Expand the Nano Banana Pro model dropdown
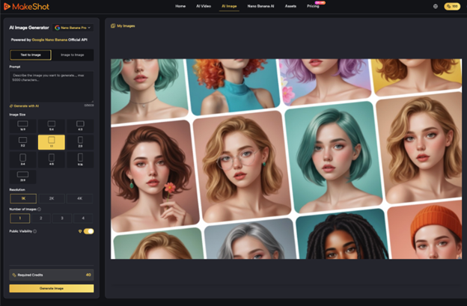 point(73,28)
